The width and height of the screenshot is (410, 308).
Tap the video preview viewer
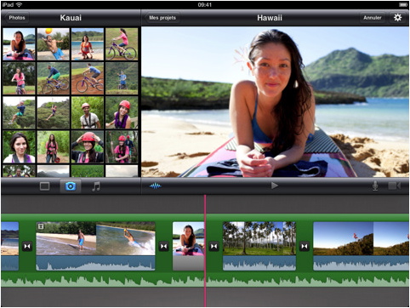click(x=275, y=102)
